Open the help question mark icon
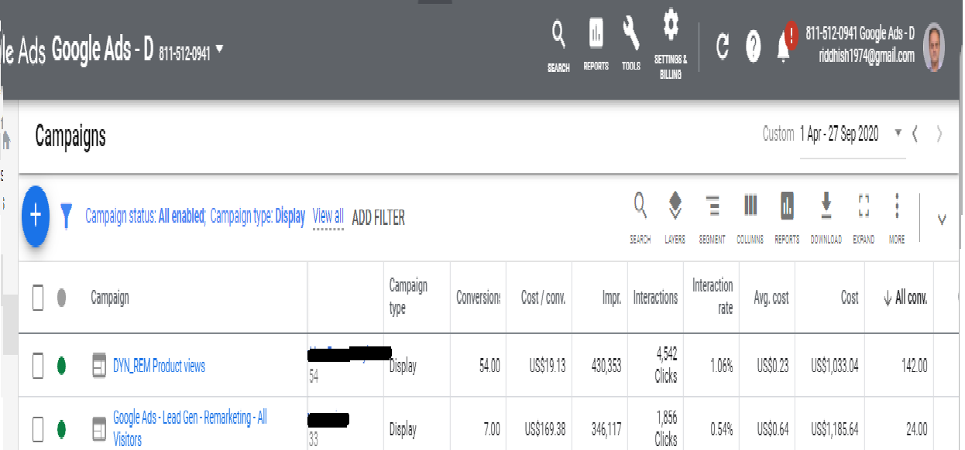This screenshot has height=450, width=965. (x=753, y=48)
